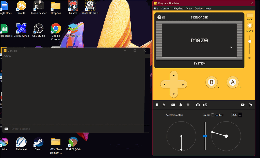Click the SIDELOADED heading
This screenshot has width=260, height=158.
(x=199, y=17)
